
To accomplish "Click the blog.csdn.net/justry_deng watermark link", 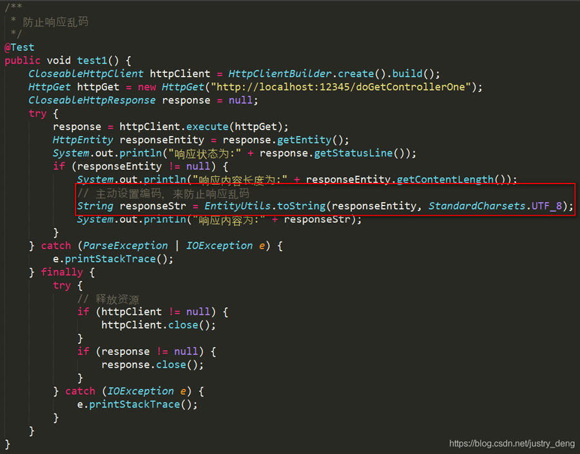I will 512,443.
